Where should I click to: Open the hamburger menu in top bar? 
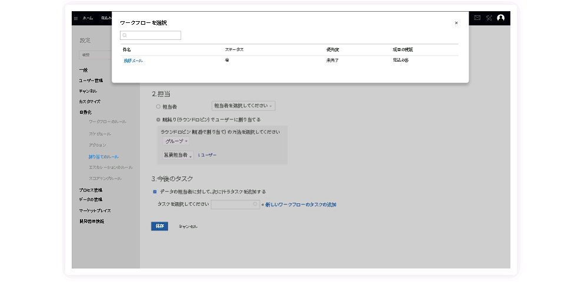click(x=76, y=18)
